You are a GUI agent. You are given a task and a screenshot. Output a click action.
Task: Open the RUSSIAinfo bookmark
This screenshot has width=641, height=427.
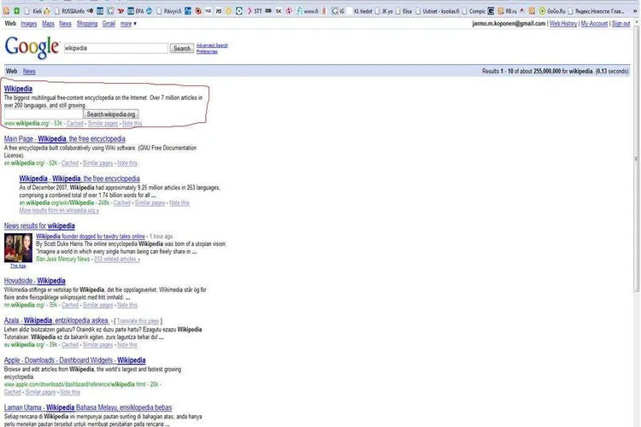click(74, 11)
